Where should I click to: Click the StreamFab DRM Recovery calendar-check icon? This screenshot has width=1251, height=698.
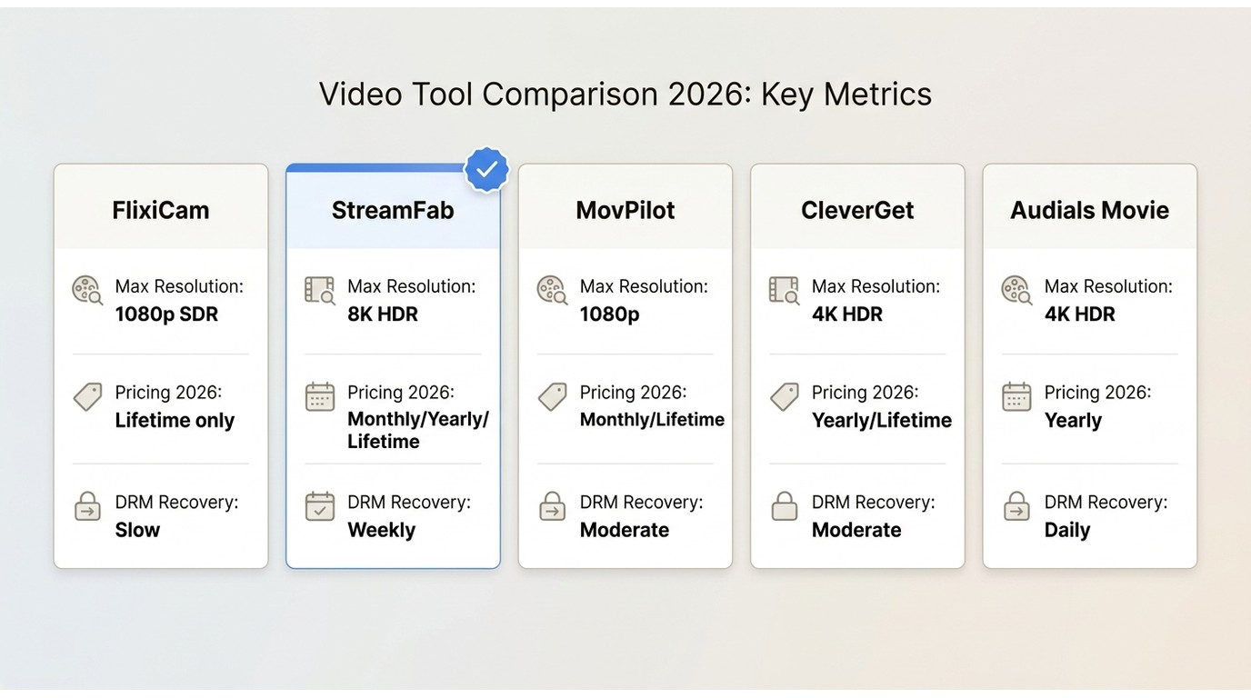[x=320, y=506]
